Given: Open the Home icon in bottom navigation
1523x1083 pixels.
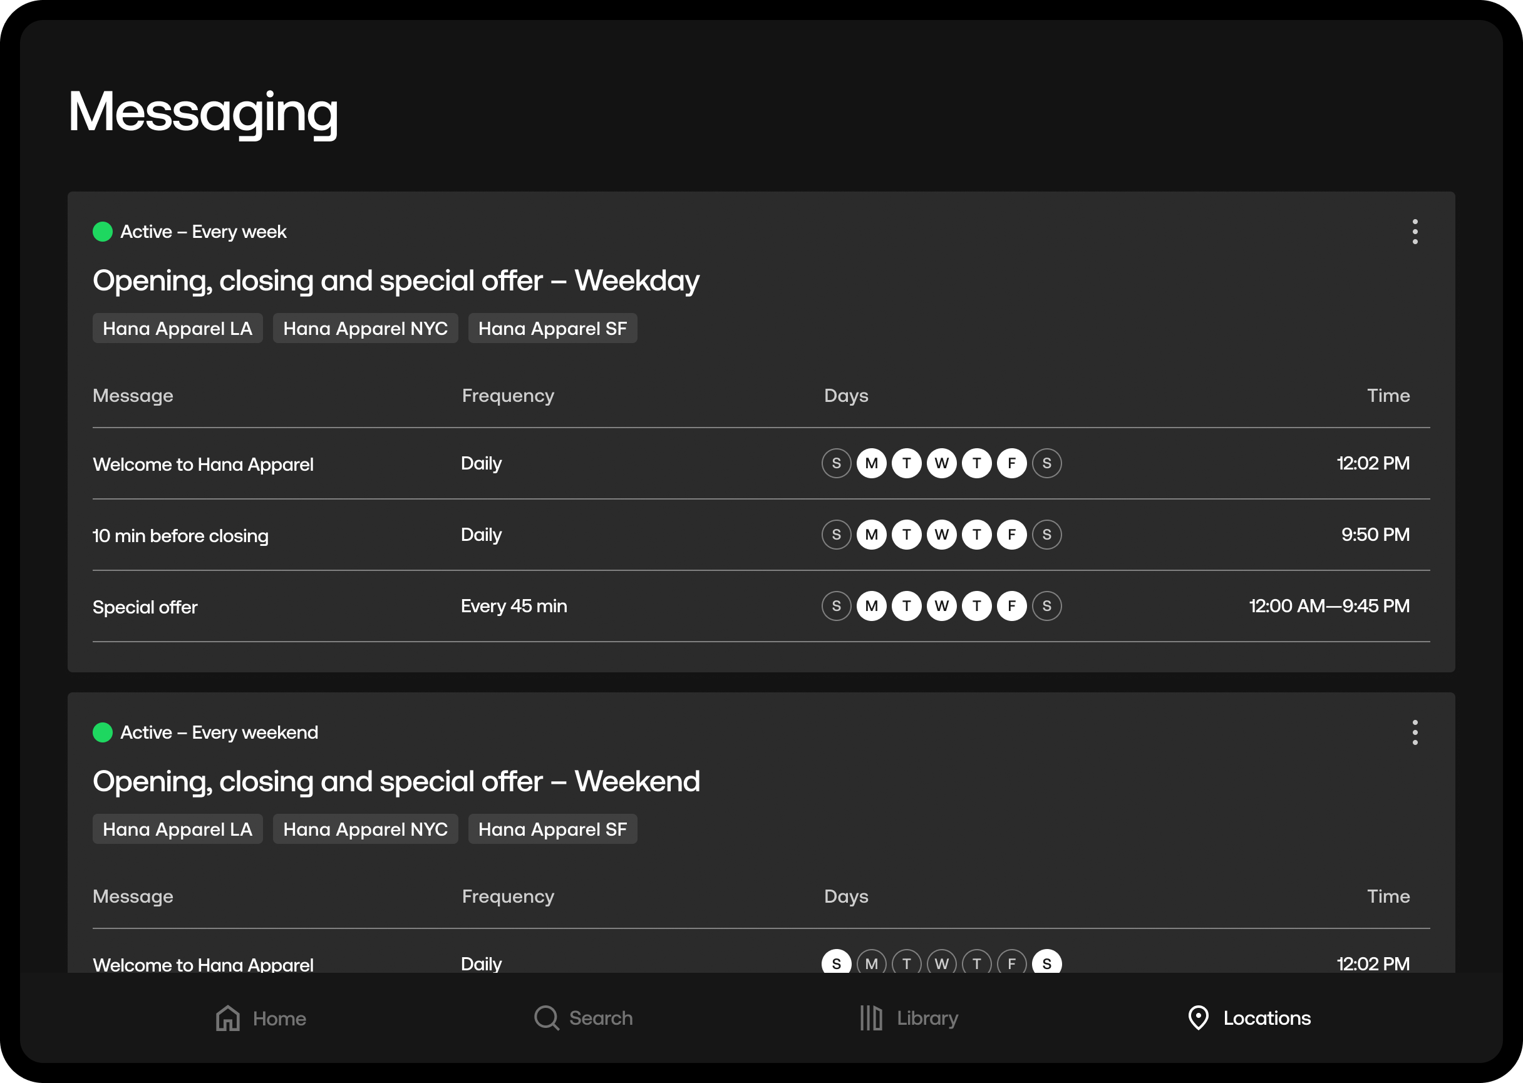Looking at the screenshot, I should point(227,1019).
